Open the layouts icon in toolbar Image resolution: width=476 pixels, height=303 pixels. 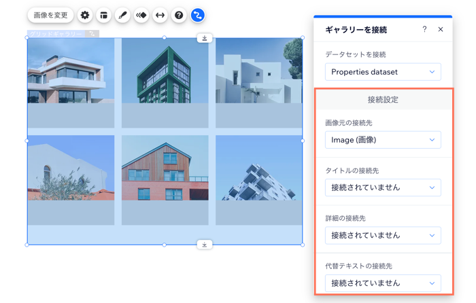[104, 15]
